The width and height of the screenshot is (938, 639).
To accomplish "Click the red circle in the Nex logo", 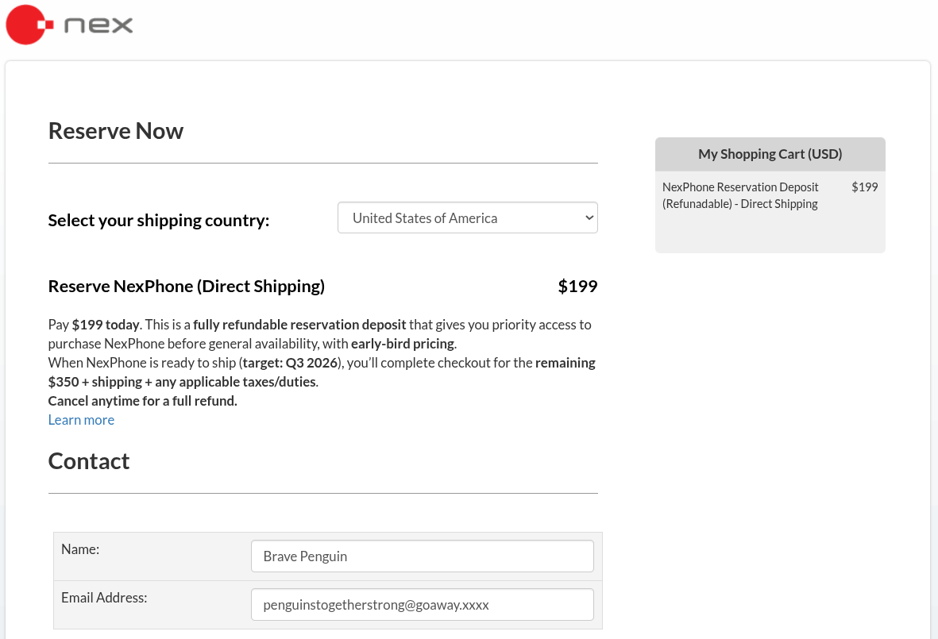I will [24, 25].
